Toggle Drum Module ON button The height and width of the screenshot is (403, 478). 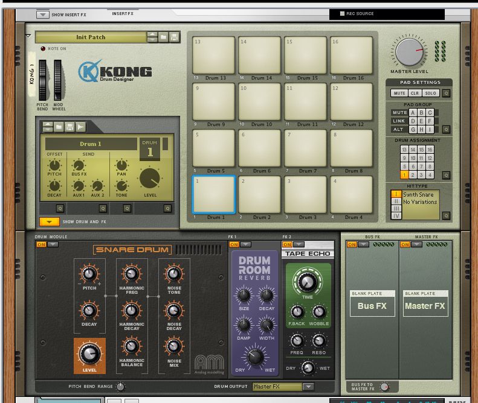click(x=41, y=244)
